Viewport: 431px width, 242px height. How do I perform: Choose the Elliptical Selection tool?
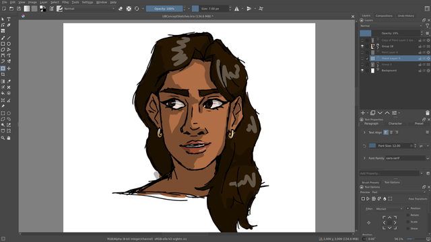pos(9,114)
